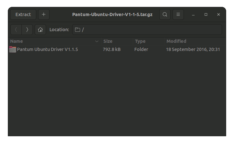Click the window title Pantum-Ubuntu-Driver-V1-1-5.tar.gz
This screenshot has width=234, height=145.
click(112, 14)
